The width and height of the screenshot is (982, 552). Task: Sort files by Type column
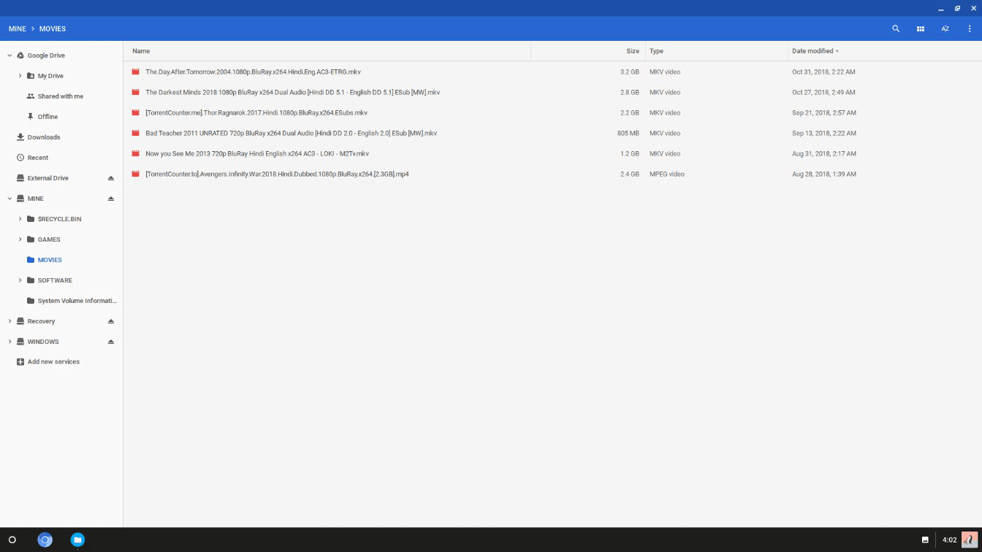pos(656,51)
